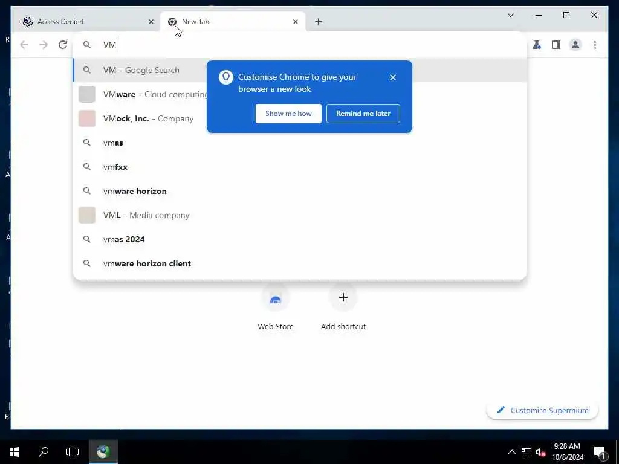Click VMware suggestion thumbnail image
This screenshot has width=619, height=464.
coord(87,94)
